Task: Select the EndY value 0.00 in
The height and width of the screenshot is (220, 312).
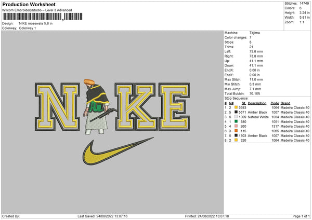Action: 254,75
